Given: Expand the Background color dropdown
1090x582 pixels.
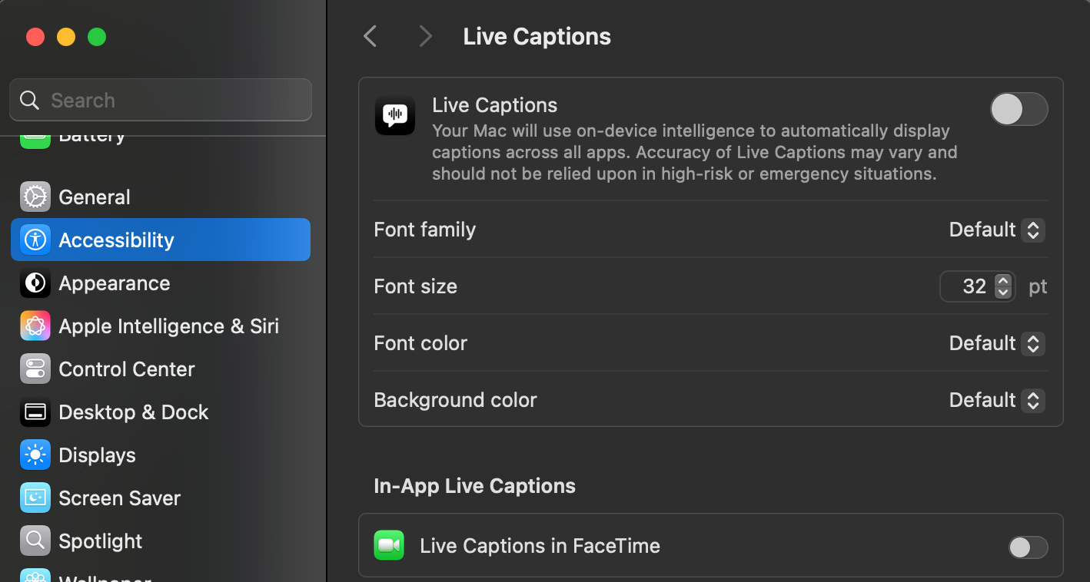Looking at the screenshot, I should click(996, 400).
